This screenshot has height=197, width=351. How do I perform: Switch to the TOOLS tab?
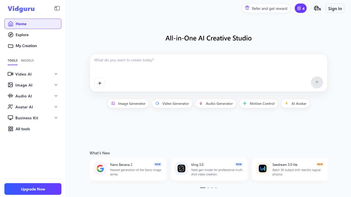(x=12, y=60)
